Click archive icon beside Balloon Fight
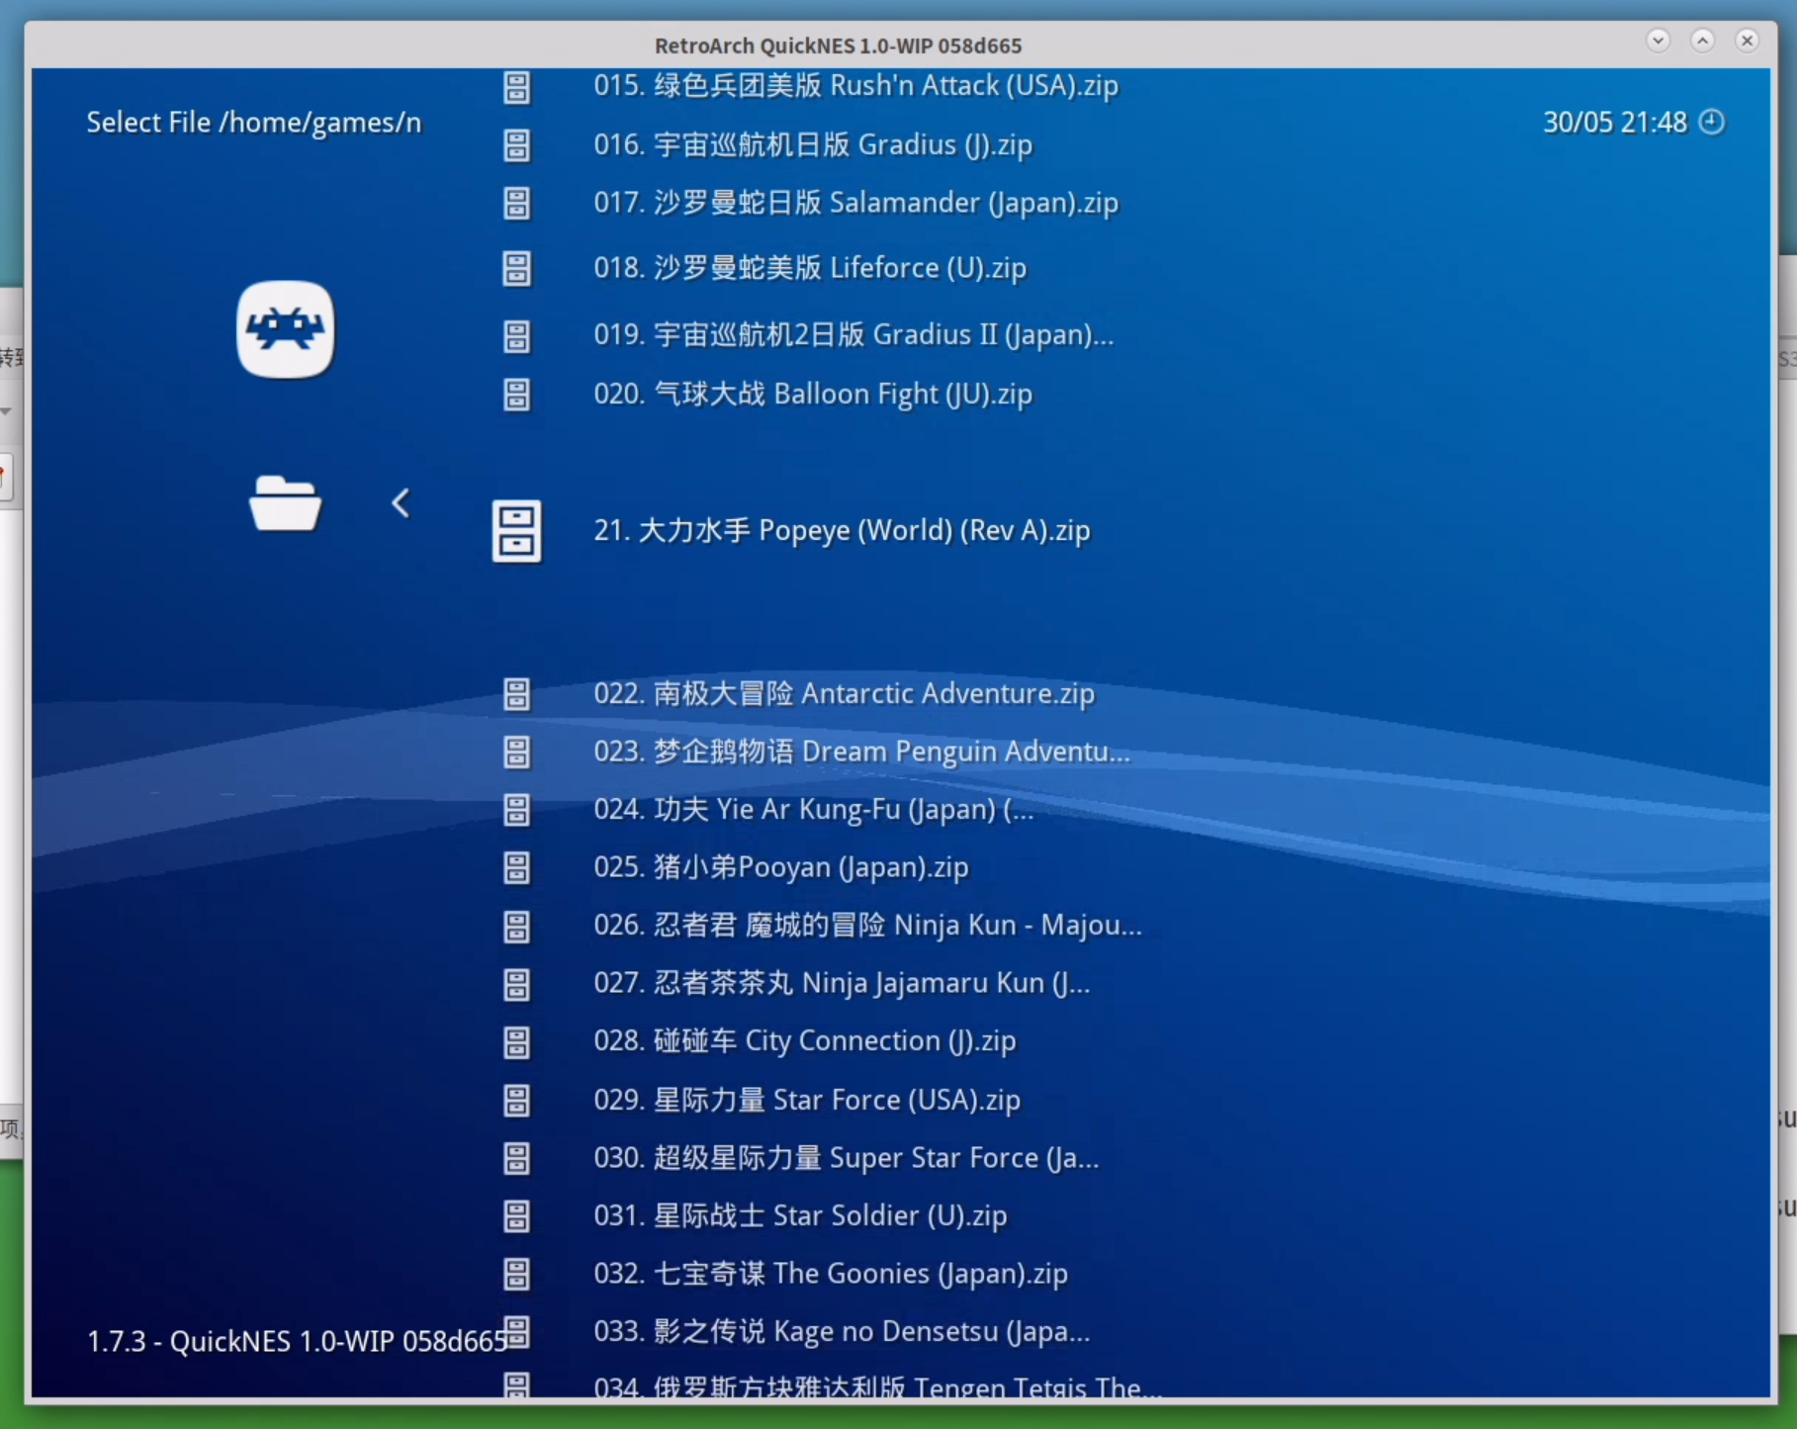 coord(516,395)
